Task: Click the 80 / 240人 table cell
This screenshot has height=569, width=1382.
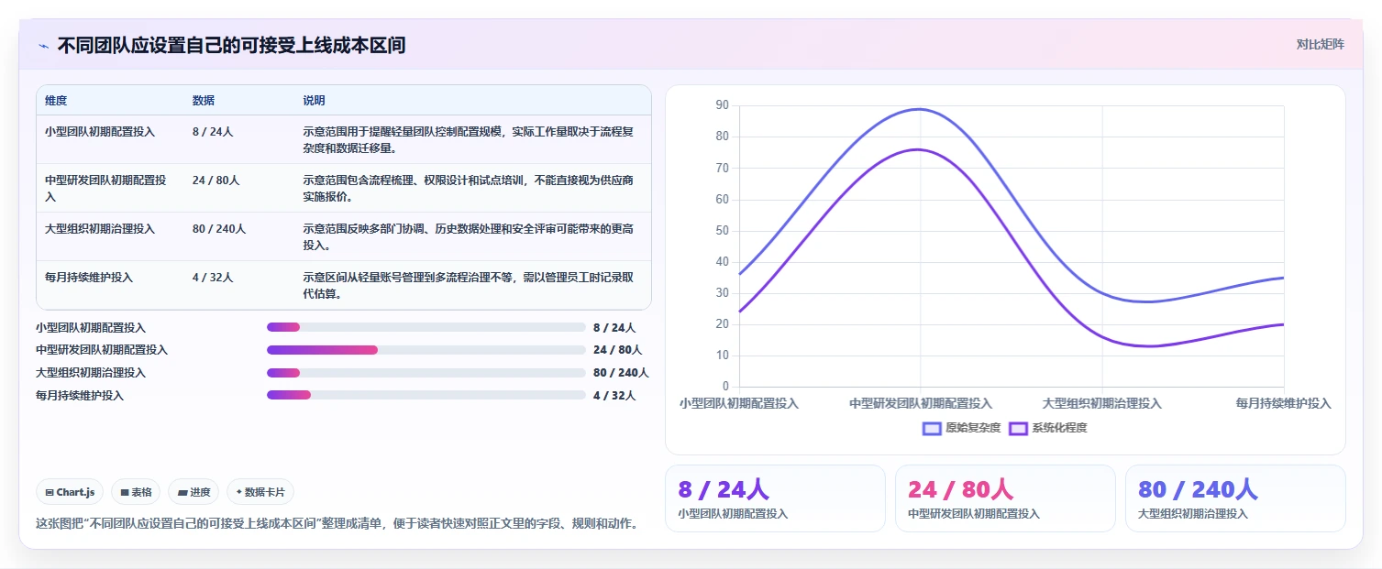Action: 219,229
